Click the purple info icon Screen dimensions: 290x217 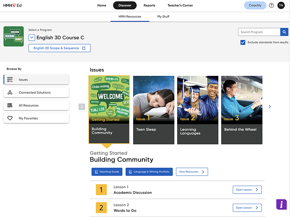coord(281,204)
